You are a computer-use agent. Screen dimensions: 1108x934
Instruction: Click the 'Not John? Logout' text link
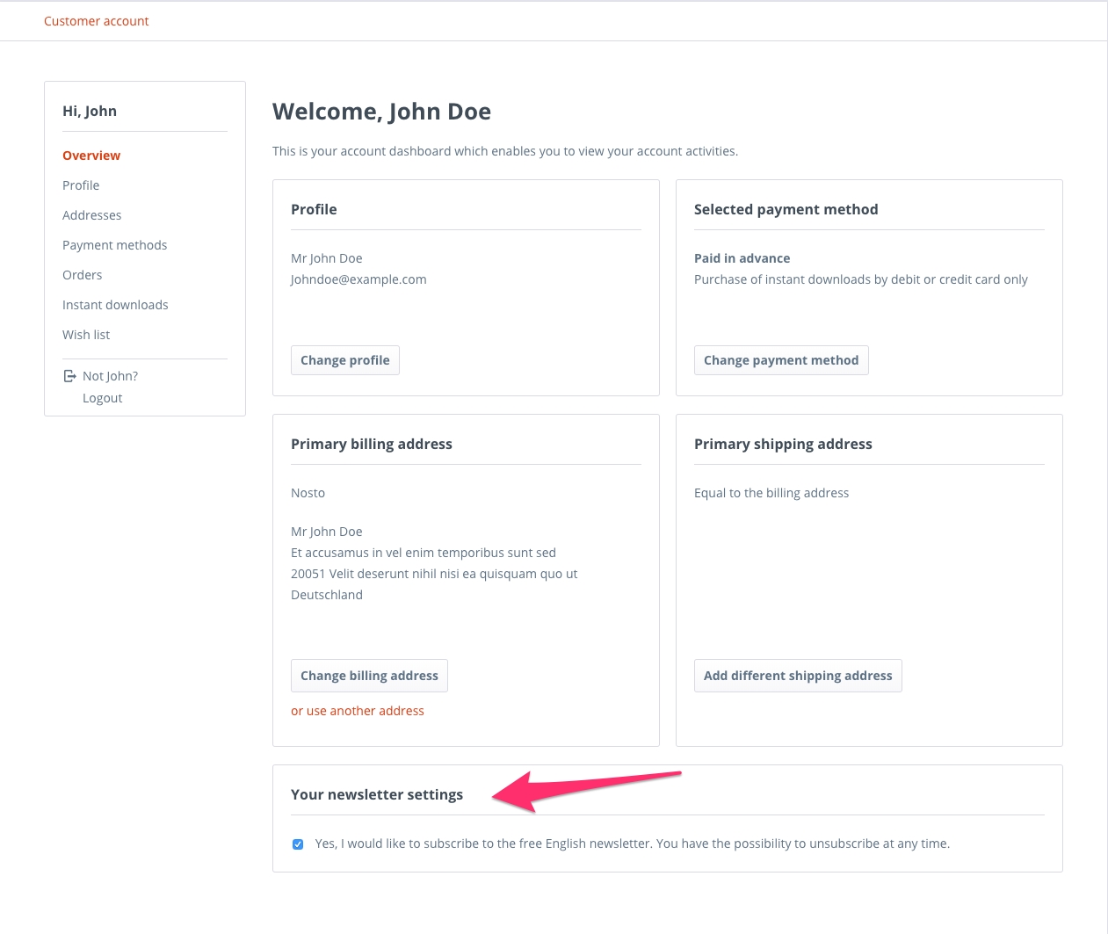pos(110,387)
